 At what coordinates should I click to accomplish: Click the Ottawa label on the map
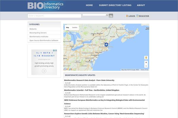point(93,34)
